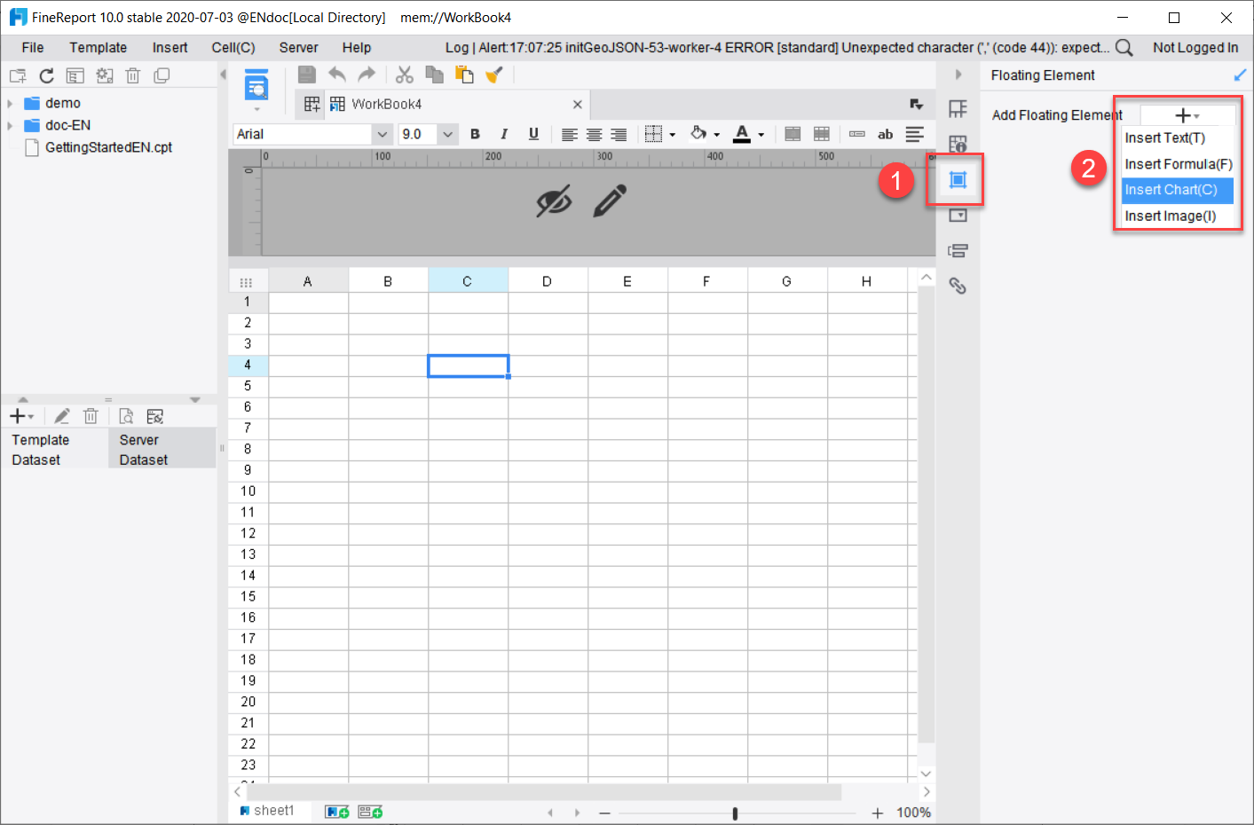Open the Widget Settings panel icon
1254x825 pixels.
958,216
